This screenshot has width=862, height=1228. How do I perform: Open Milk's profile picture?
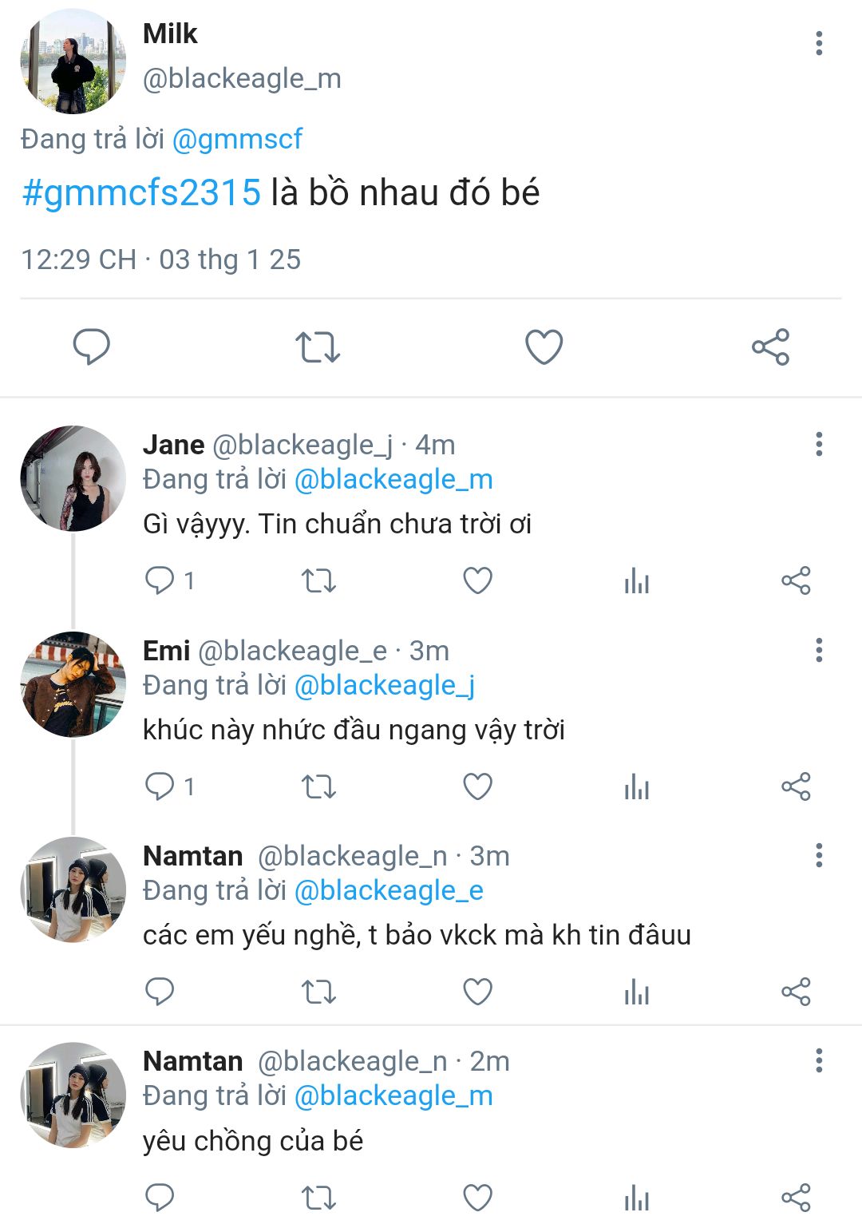(73, 61)
